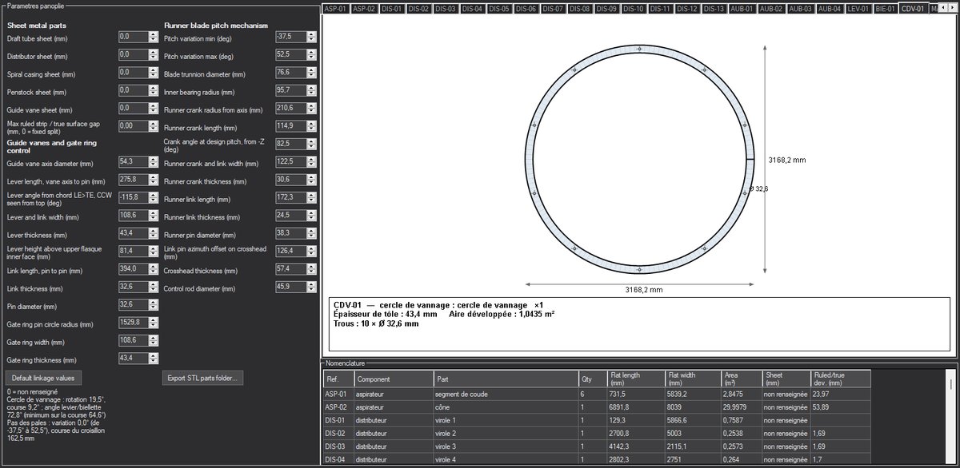The height and width of the screenshot is (468, 960).
Task: Click the Draft tube sheet value field
Action: point(133,37)
